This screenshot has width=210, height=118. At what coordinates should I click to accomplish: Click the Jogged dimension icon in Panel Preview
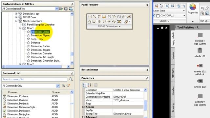click(x=114, y=17)
